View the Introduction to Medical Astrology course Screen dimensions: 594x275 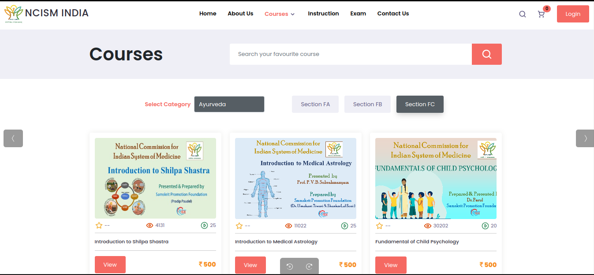[250, 265]
